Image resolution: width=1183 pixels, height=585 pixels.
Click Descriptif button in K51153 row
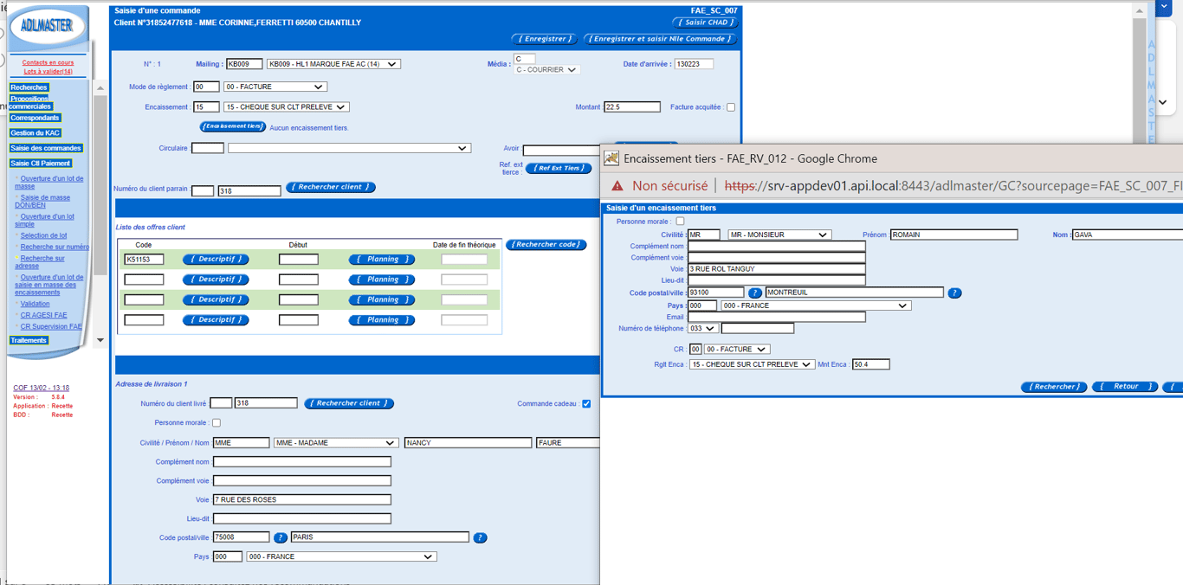(x=216, y=260)
